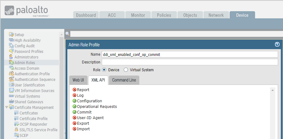Toggle the Report permission status icon

(74, 90)
